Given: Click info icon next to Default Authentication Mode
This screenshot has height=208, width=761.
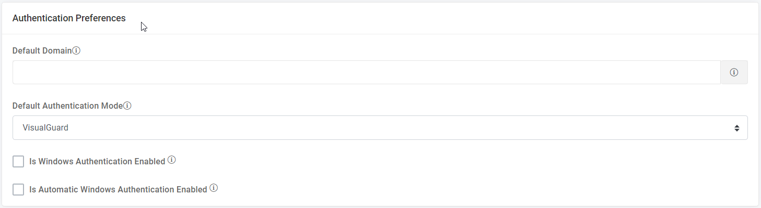Looking at the screenshot, I should [127, 106].
